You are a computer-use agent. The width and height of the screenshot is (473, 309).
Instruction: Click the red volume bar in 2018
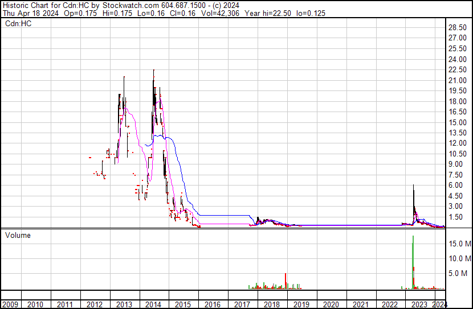coord(285,281)
